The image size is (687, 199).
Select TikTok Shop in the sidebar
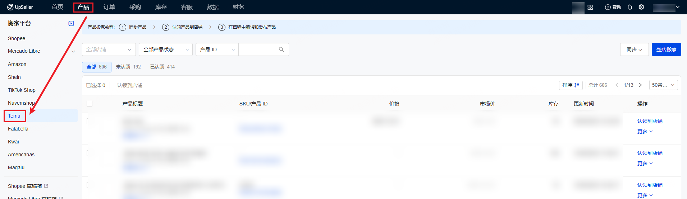tap(22, 90)
